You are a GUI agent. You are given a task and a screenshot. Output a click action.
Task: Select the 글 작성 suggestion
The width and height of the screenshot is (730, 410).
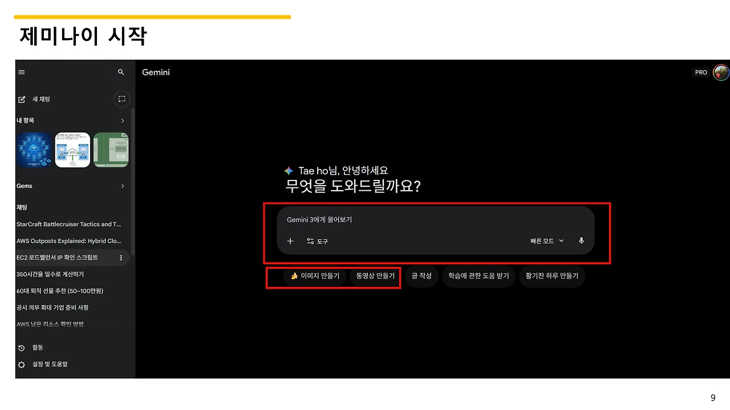click(x=421, y=276)
